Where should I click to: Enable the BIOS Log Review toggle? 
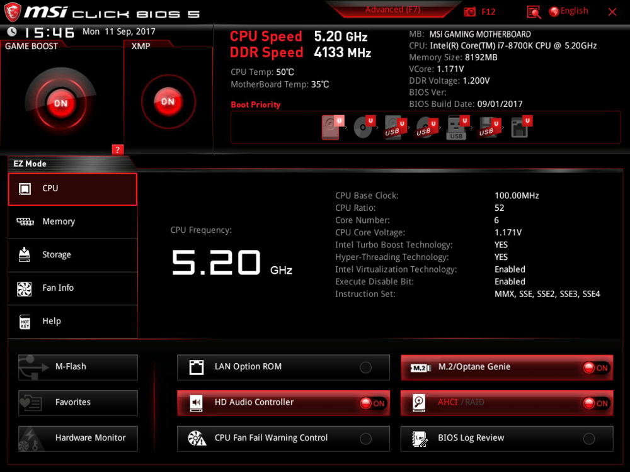(x=589, y=439)
